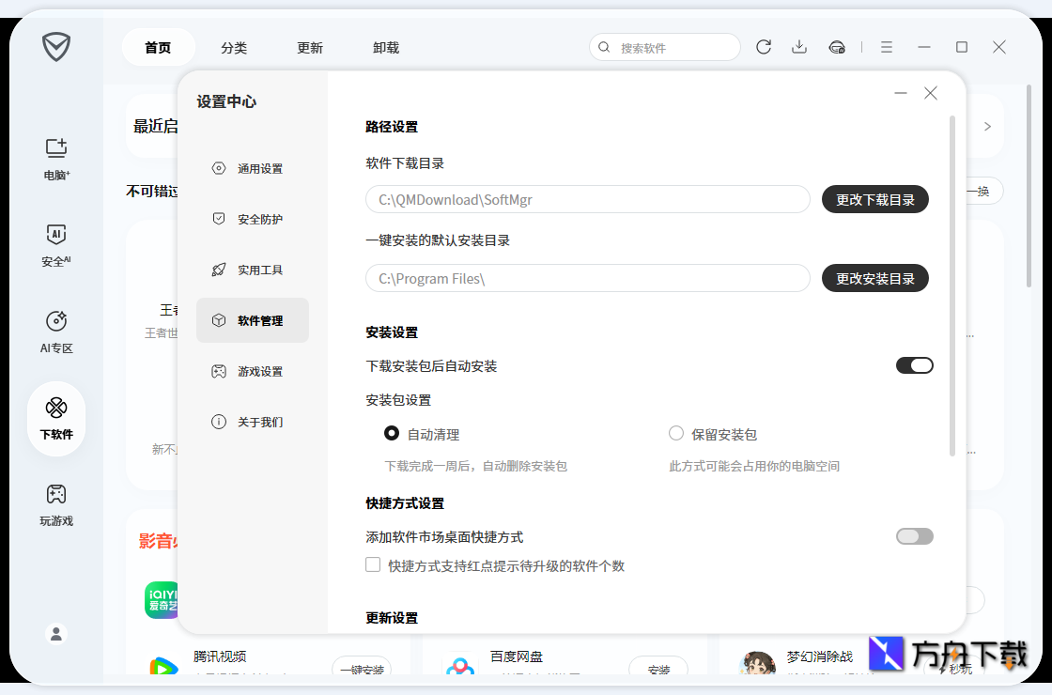
Task: Click the 下软件 sidebar icon
Action: pos(55,417)
